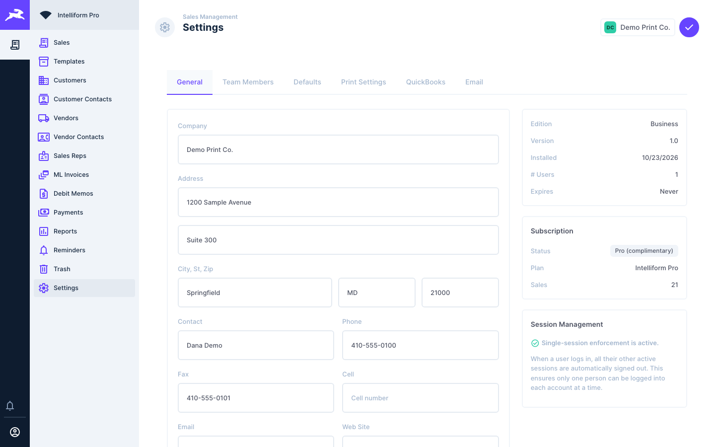Viewport: 715px width, 447px height.
Task: Open Reminders bell in sidebar
Action: point(44,250)
